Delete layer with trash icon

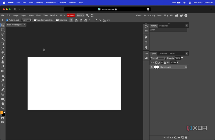(x=186, y=138)
